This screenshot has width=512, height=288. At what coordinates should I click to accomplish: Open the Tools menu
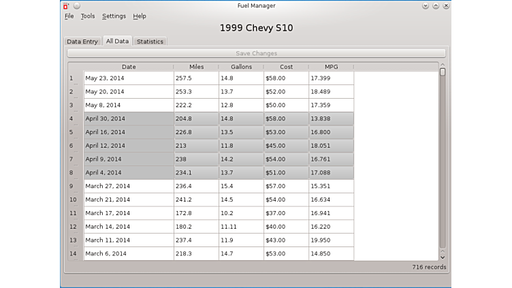click(x=88, y=16)
